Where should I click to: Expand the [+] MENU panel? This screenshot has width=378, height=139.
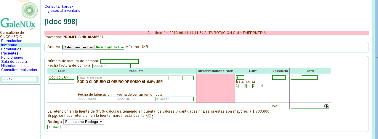8,79
